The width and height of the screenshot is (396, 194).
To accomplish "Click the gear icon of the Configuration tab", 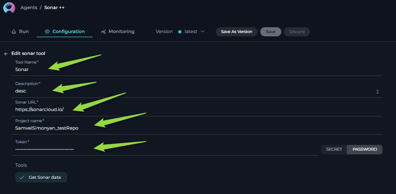I will 47,31.
